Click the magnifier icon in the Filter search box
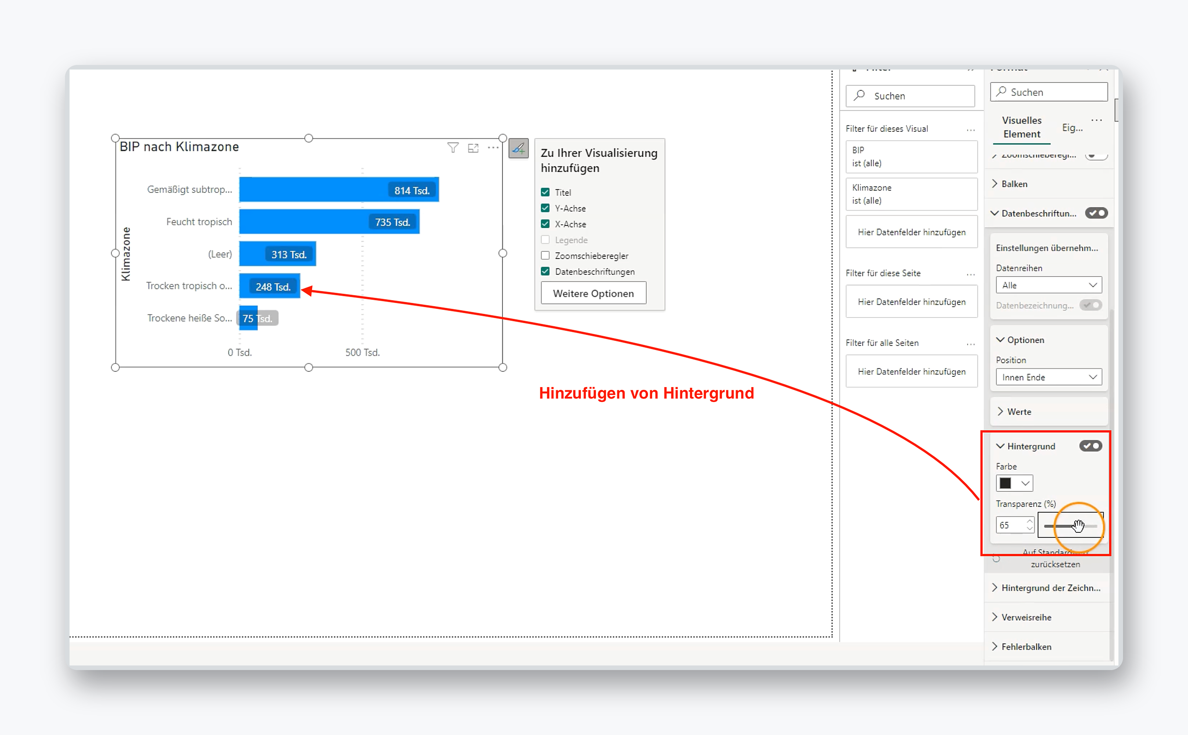This screenshot has width=1188, height=735. pos(860,95)
